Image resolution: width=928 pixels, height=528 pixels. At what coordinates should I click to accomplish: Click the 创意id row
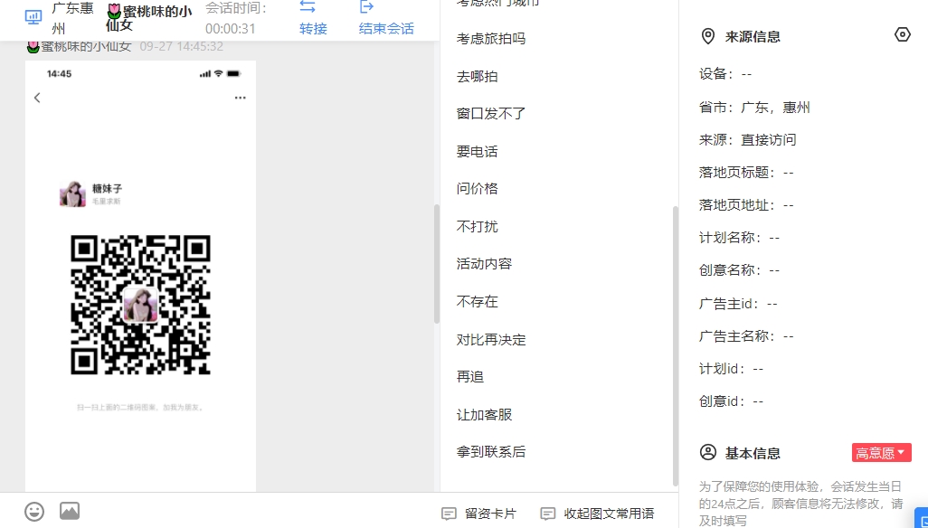click(x=731, y=401)
